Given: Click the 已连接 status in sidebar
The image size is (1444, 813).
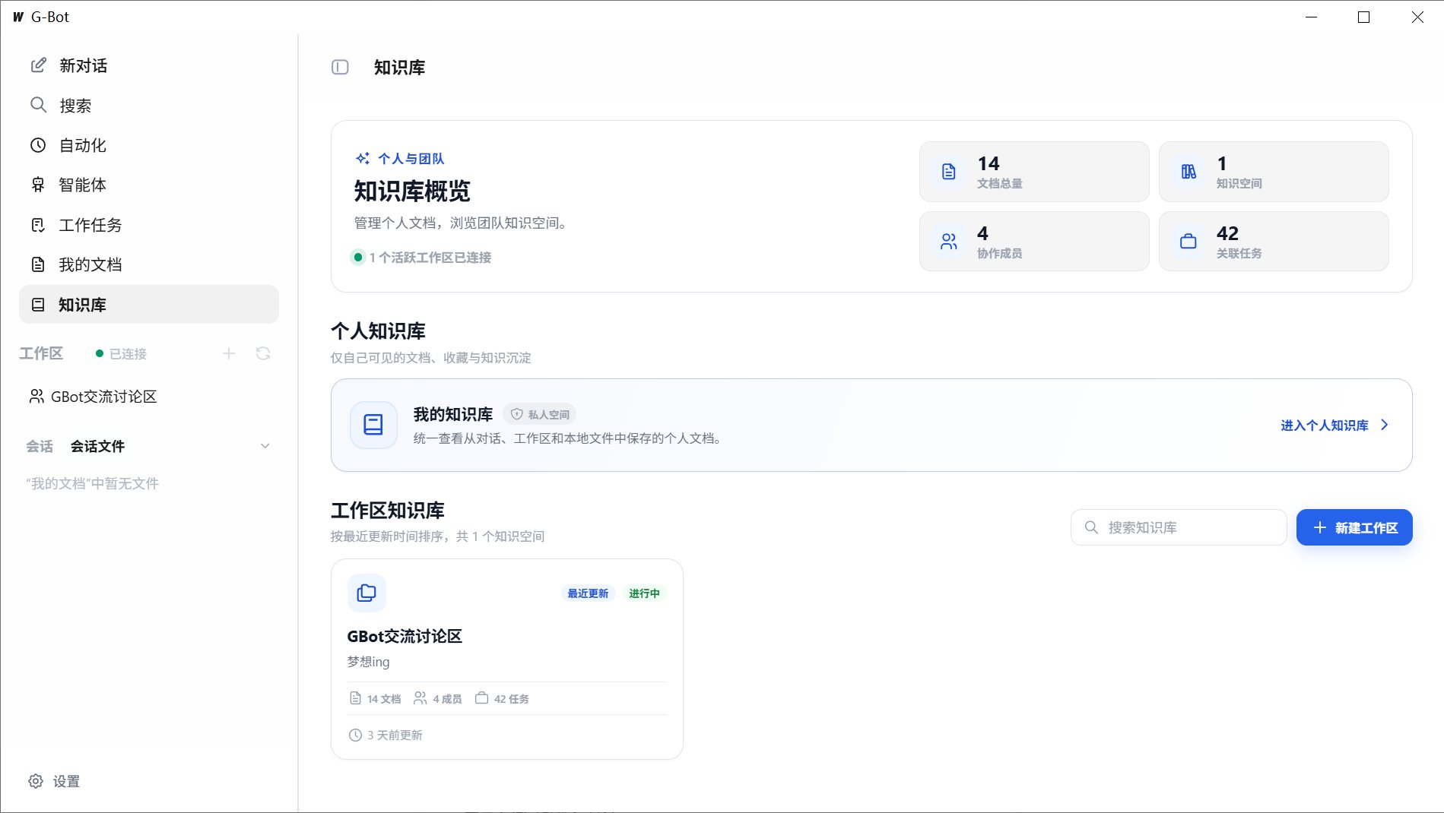Looking at the screenshot, I should (121, 354).
